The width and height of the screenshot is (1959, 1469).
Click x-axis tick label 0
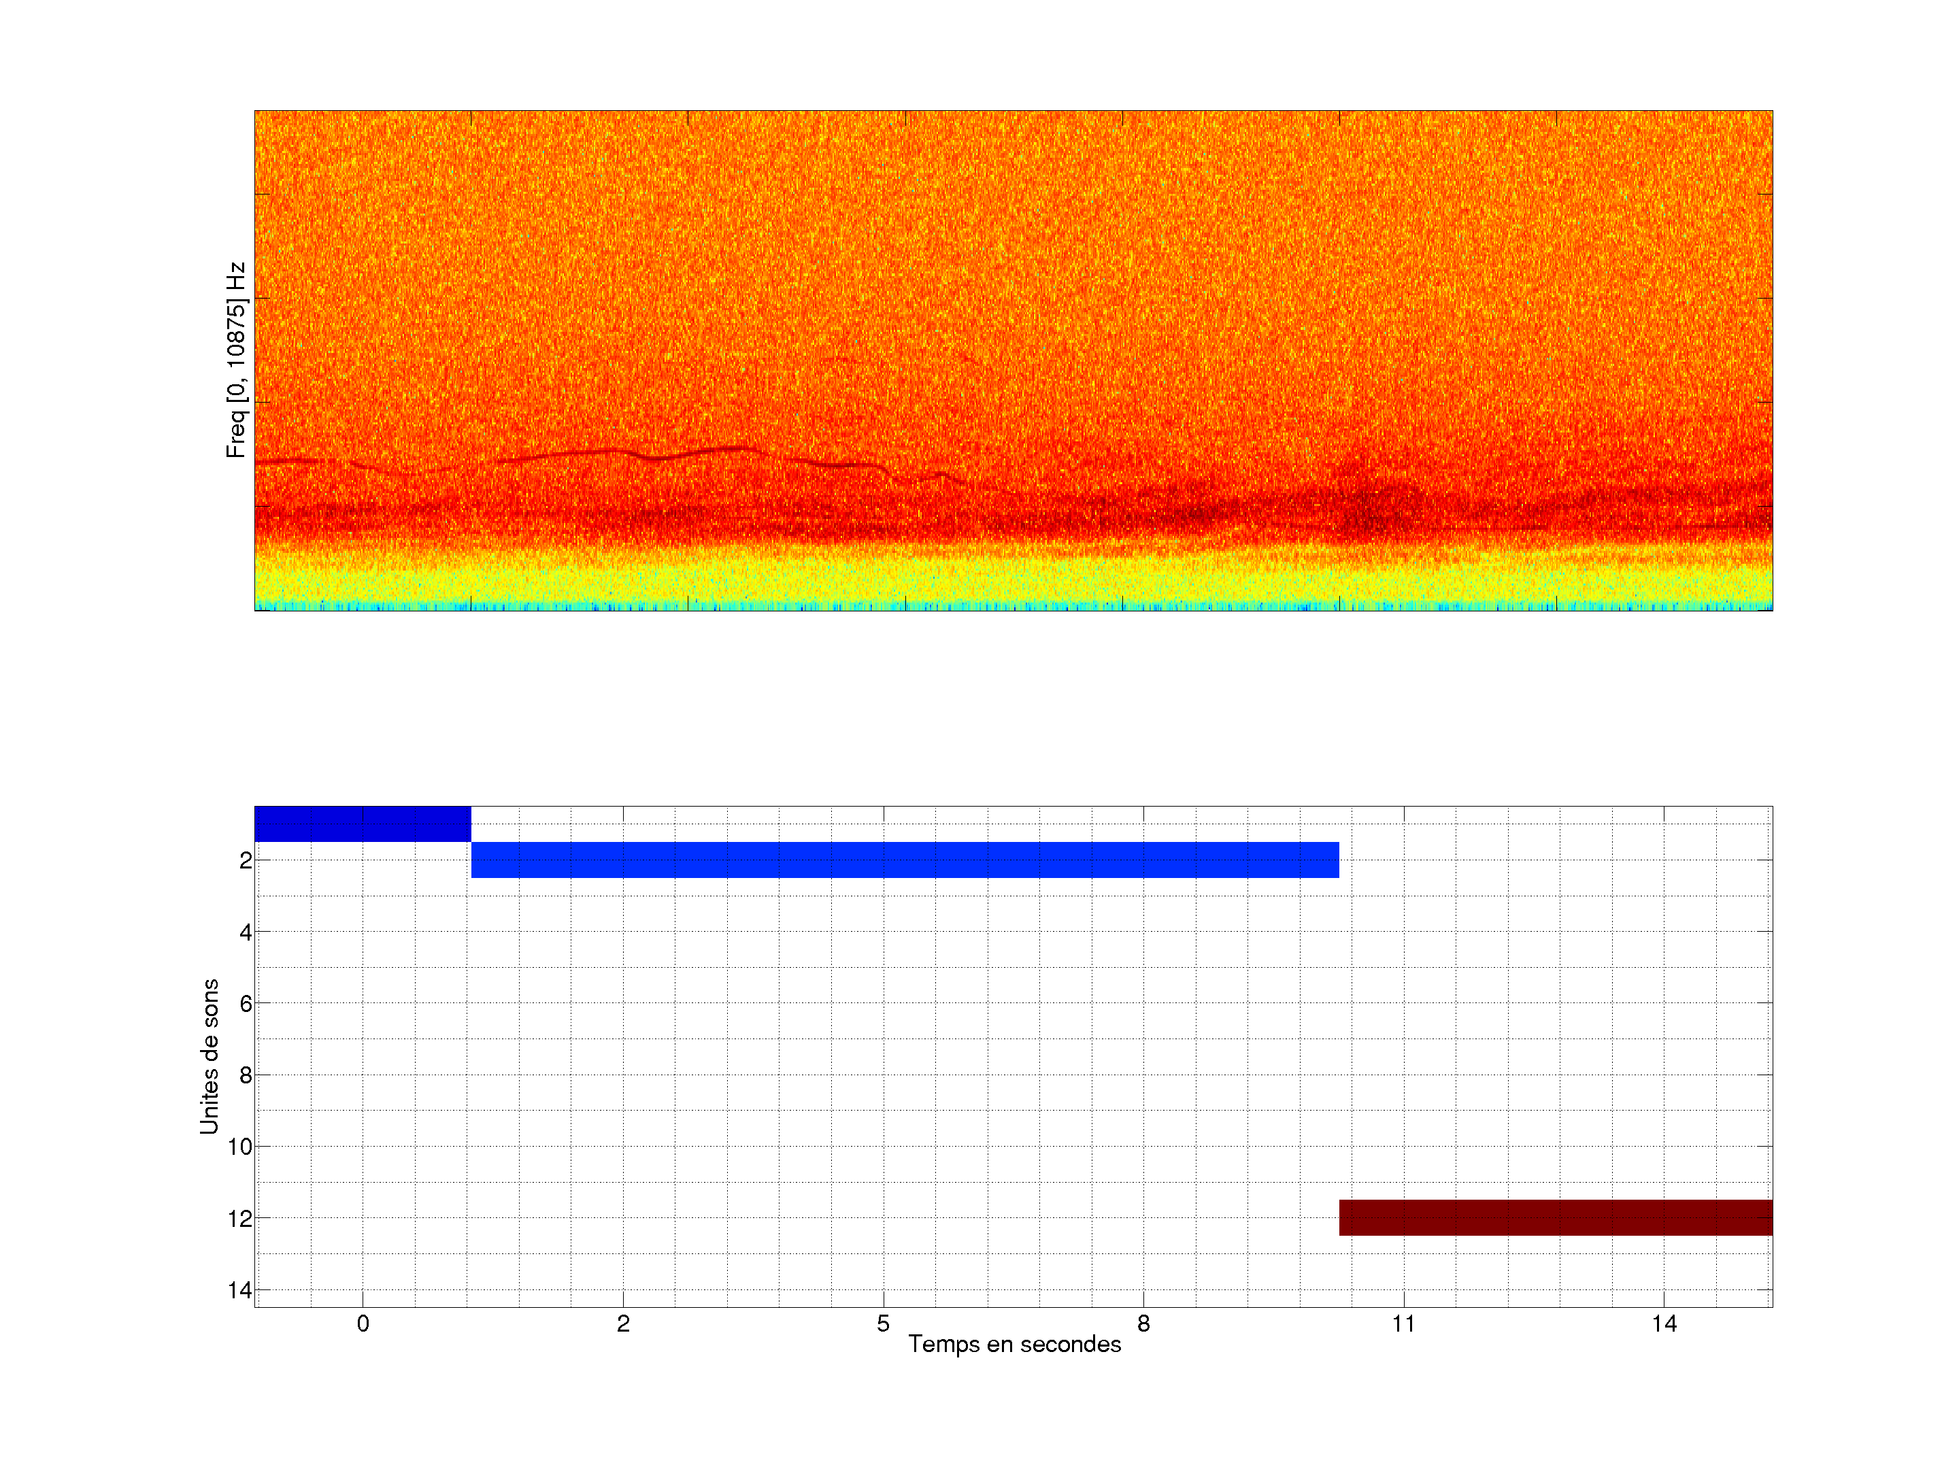(363, 1323)
